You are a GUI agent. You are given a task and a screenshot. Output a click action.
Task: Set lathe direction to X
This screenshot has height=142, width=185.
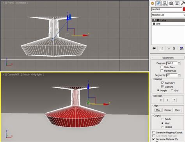point(161,100)
